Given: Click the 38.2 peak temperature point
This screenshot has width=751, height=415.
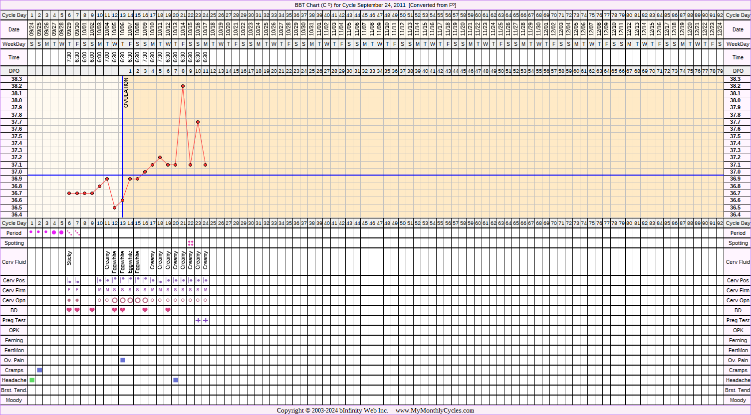Looking at the screenshot, I should tap(183, 86).
